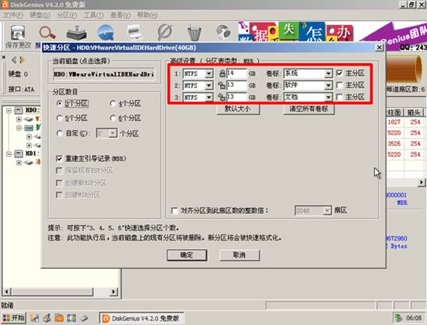The height and width of the screenshot is (325, 427).
Task: Click the lock icon on partition row 2
Action: [x=221, y=85]
